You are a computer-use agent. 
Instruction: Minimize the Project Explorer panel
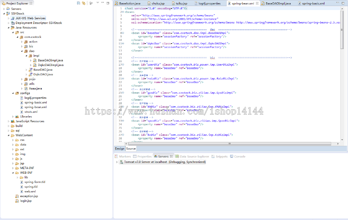(102, 3)
